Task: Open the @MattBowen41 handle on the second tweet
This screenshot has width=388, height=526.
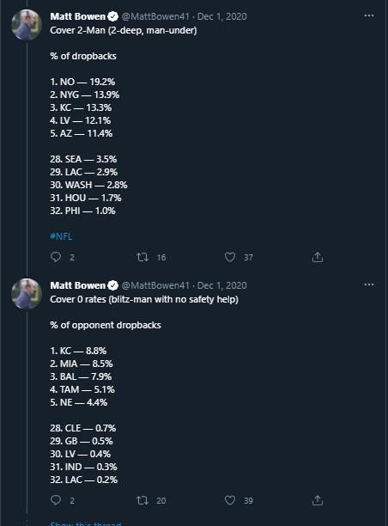Action: pyautogui.click(x=155, y=285)
